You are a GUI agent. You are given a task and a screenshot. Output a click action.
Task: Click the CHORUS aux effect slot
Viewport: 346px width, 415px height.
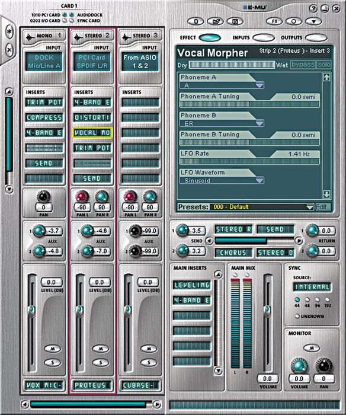233,253
